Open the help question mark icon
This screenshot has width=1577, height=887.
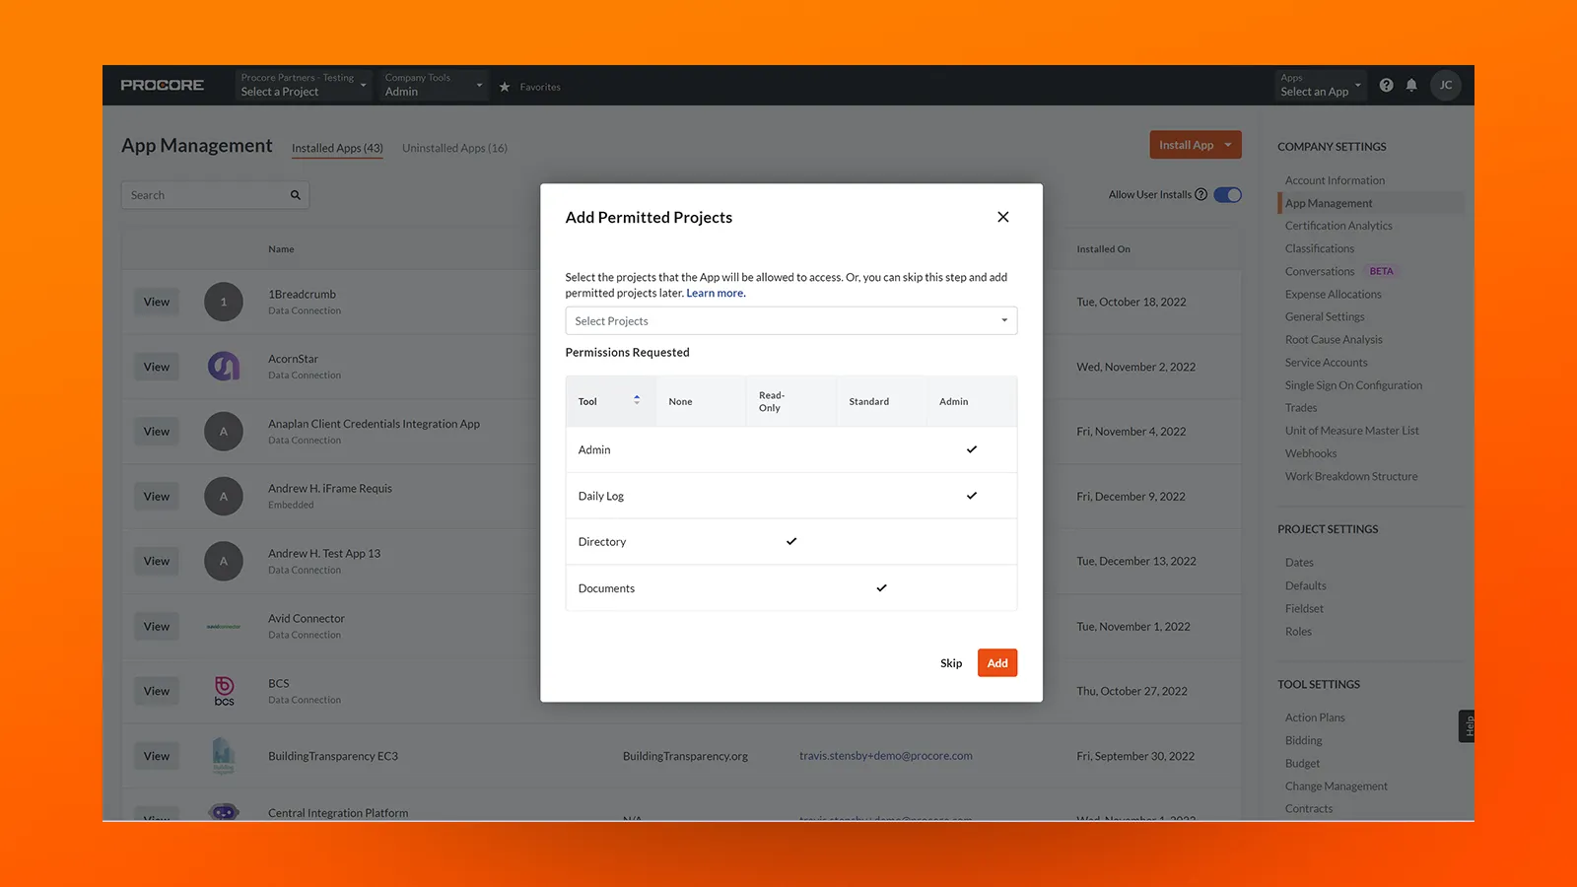tap(1386, 85)
